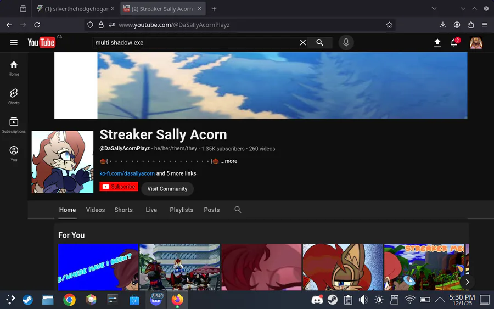Open the upload video icon
Viewport: 494px width, 309px height.
pyautogui.click(x=437, y=42)
